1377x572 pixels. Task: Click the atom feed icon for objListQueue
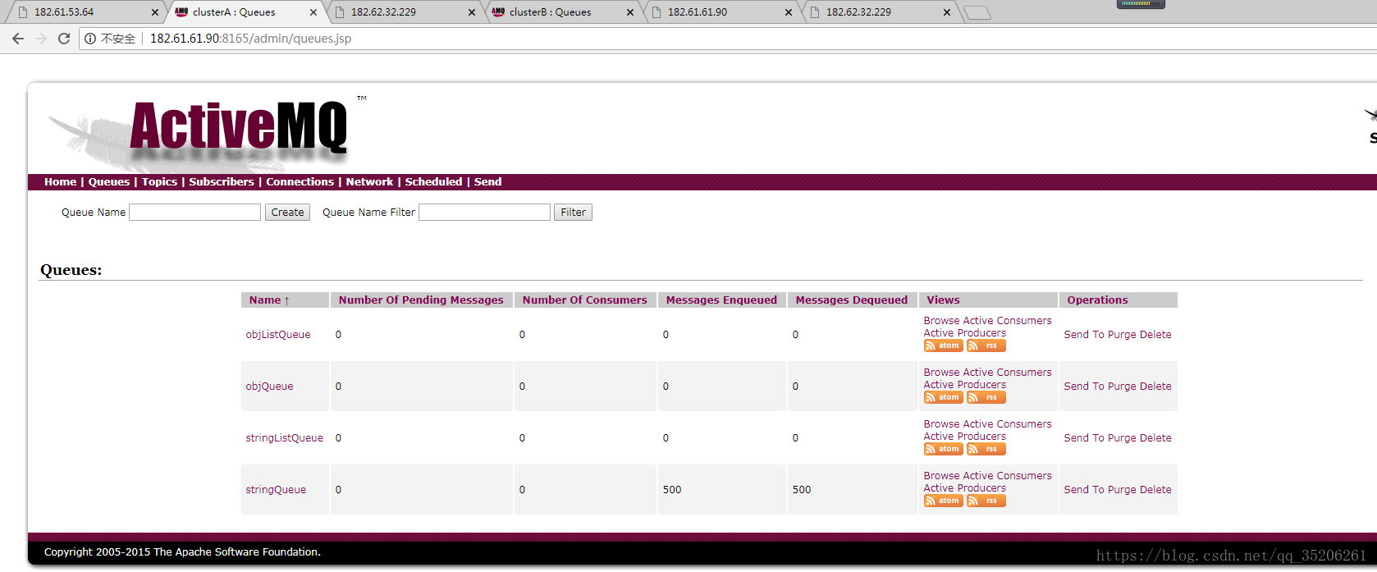[x=943, y=345]
